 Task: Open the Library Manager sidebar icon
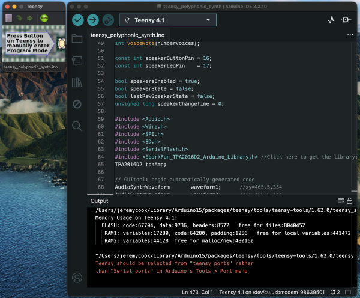[77, 82]
